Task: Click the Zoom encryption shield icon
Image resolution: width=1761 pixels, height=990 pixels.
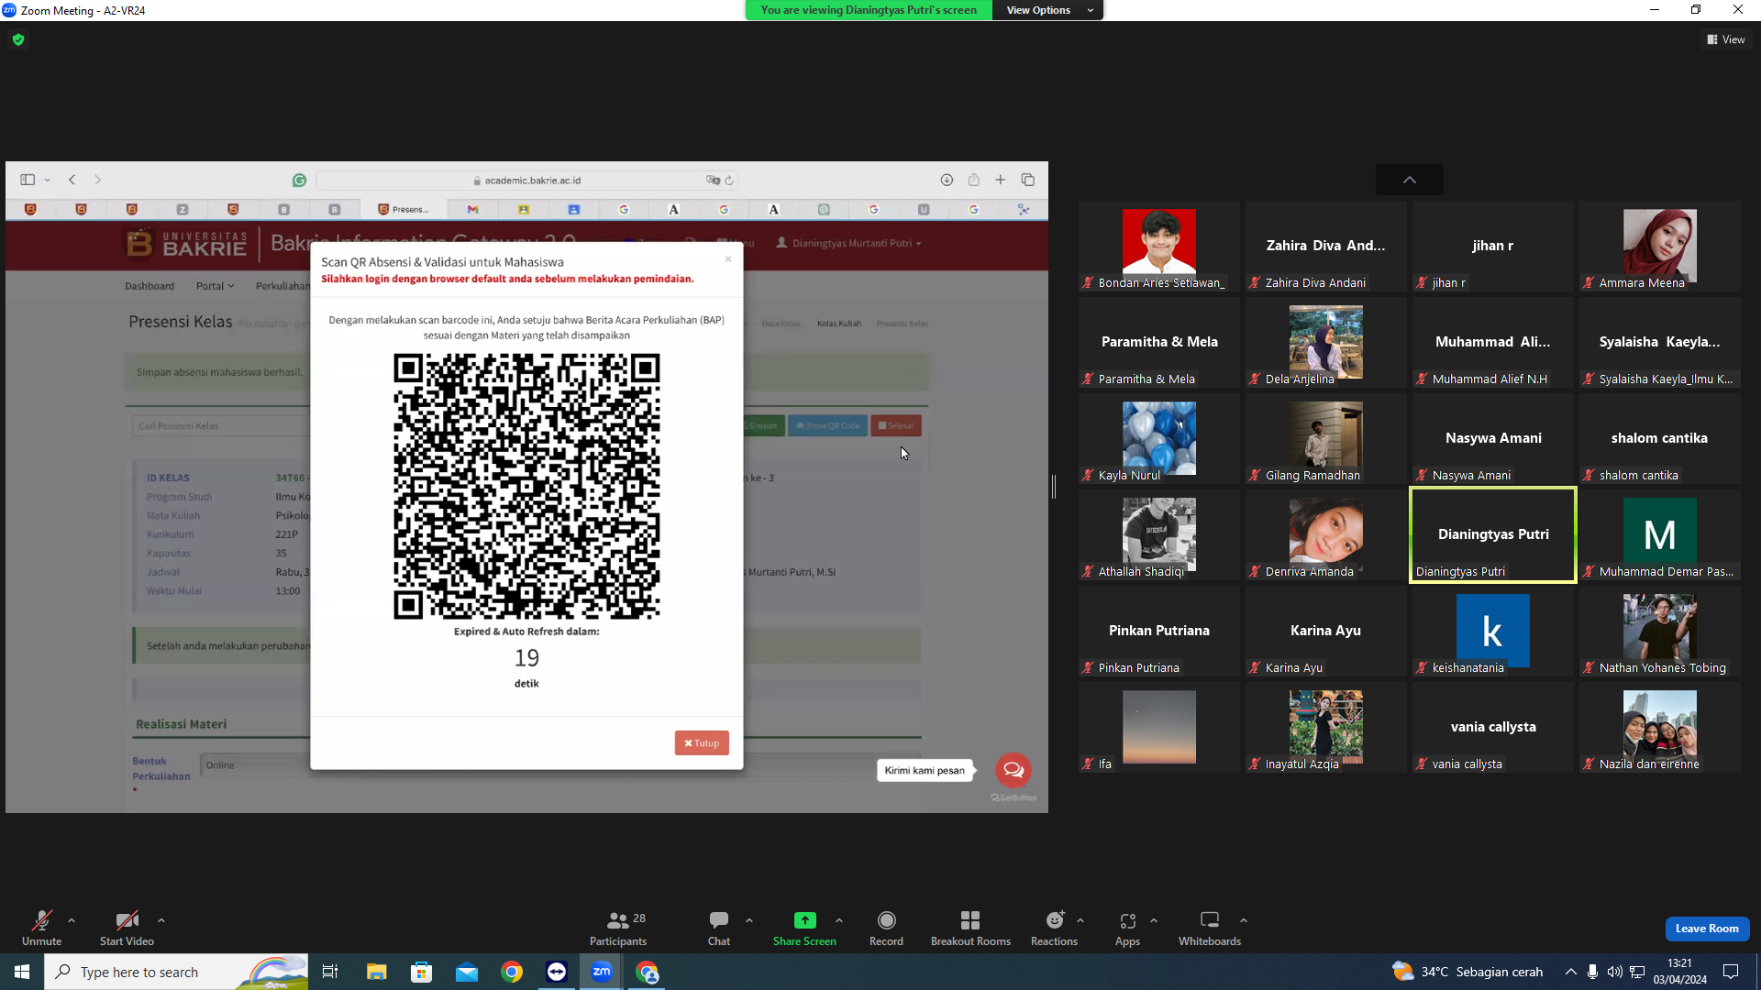Action: pyautogui.click(x=18, y=39)
